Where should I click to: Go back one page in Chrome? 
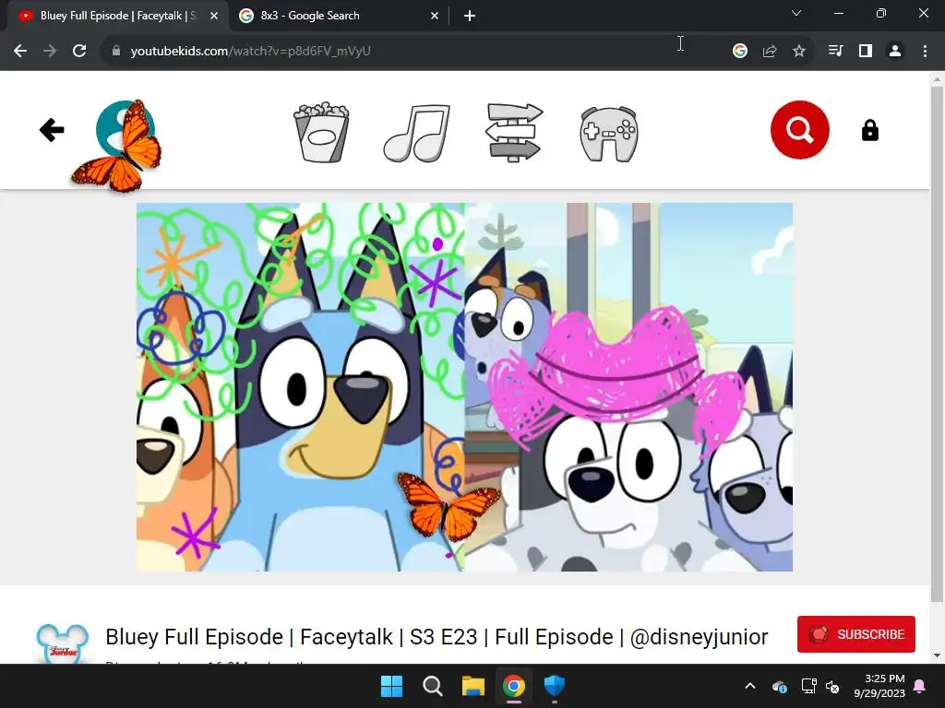coord(20,52)
